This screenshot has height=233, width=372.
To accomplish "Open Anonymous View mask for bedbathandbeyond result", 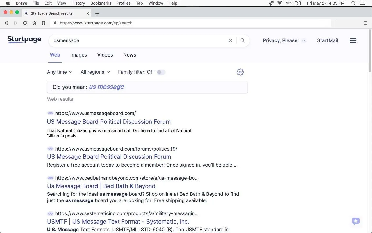I will (x=50, y=178).
